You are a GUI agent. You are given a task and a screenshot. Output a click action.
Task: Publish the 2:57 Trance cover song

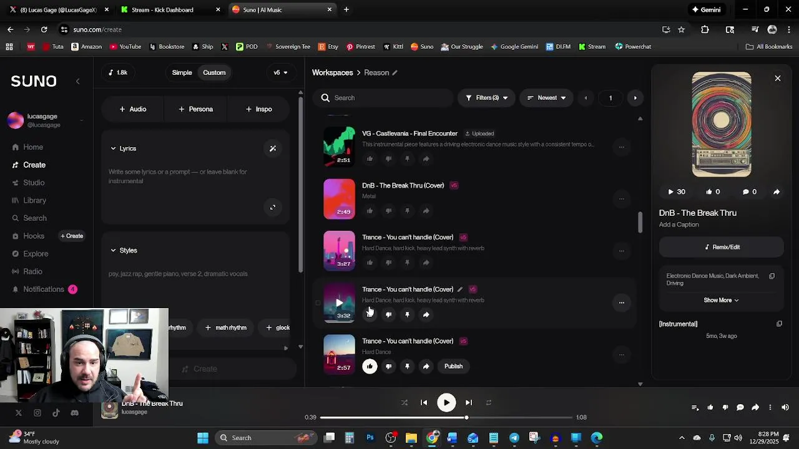tap(453, 367)
